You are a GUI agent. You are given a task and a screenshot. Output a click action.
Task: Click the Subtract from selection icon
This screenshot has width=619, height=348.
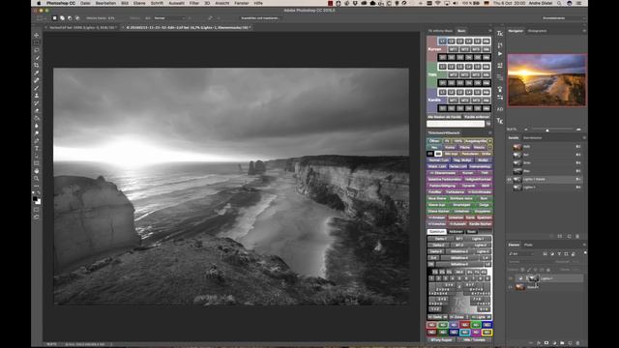pos(70,18)
